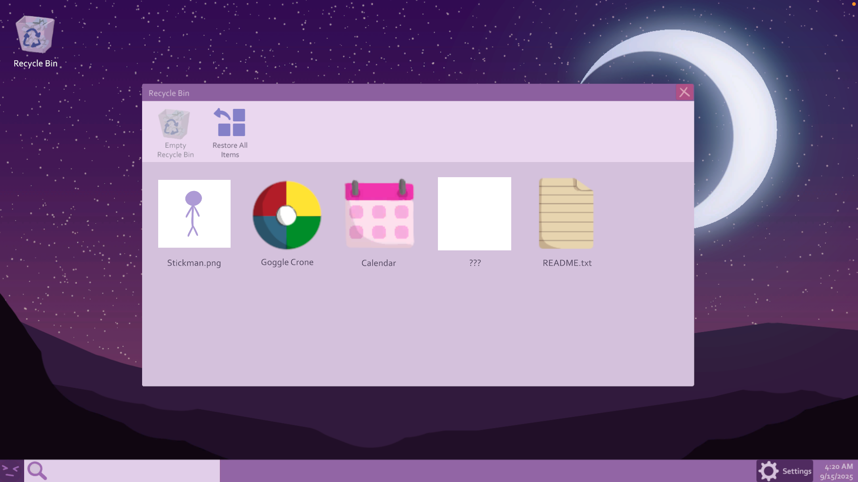Image resolution: width=858 pixels, height=482 pixels.
Task: Select the README.txt notepad icon
Action: [566, 214]
